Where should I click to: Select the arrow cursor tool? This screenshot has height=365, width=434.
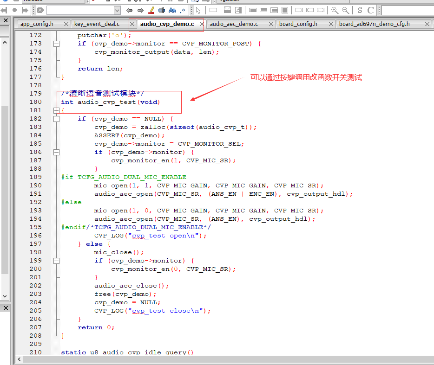point(198,11)
